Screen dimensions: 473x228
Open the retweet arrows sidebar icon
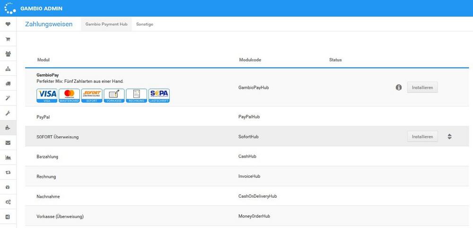point(8,172)
